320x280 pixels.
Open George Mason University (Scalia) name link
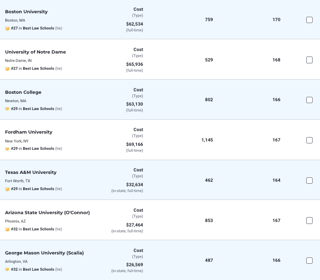tap(44, 253)
